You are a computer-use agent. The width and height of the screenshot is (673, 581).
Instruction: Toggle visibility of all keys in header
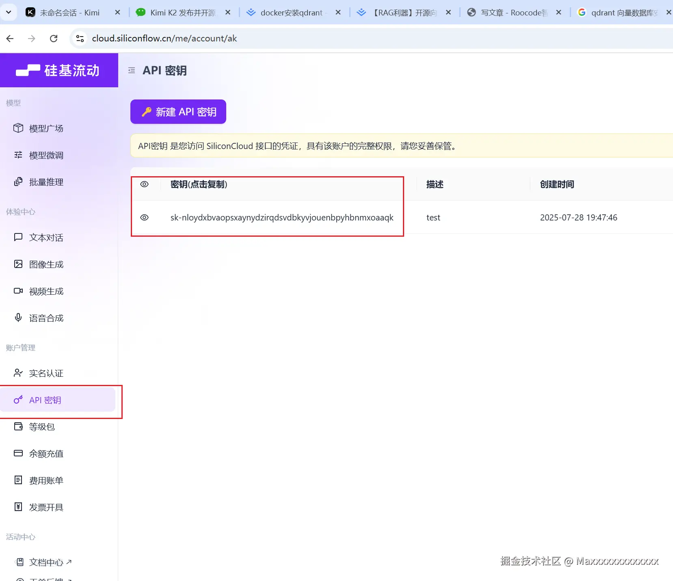(x=144, y=184)
